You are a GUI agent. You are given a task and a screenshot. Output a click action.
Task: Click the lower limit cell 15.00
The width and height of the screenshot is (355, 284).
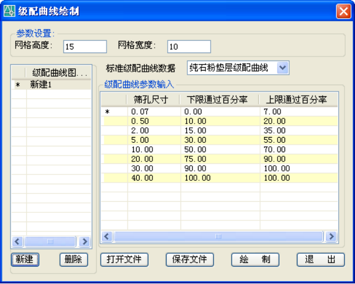click(221, 131)
